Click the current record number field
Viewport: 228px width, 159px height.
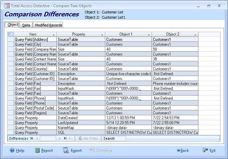pos(48,139)
